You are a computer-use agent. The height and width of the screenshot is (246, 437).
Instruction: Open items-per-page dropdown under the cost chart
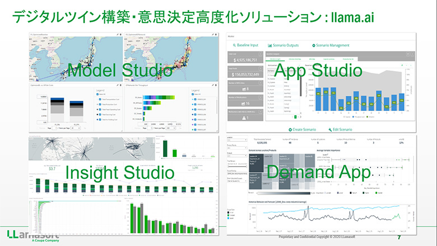(76, 128)
